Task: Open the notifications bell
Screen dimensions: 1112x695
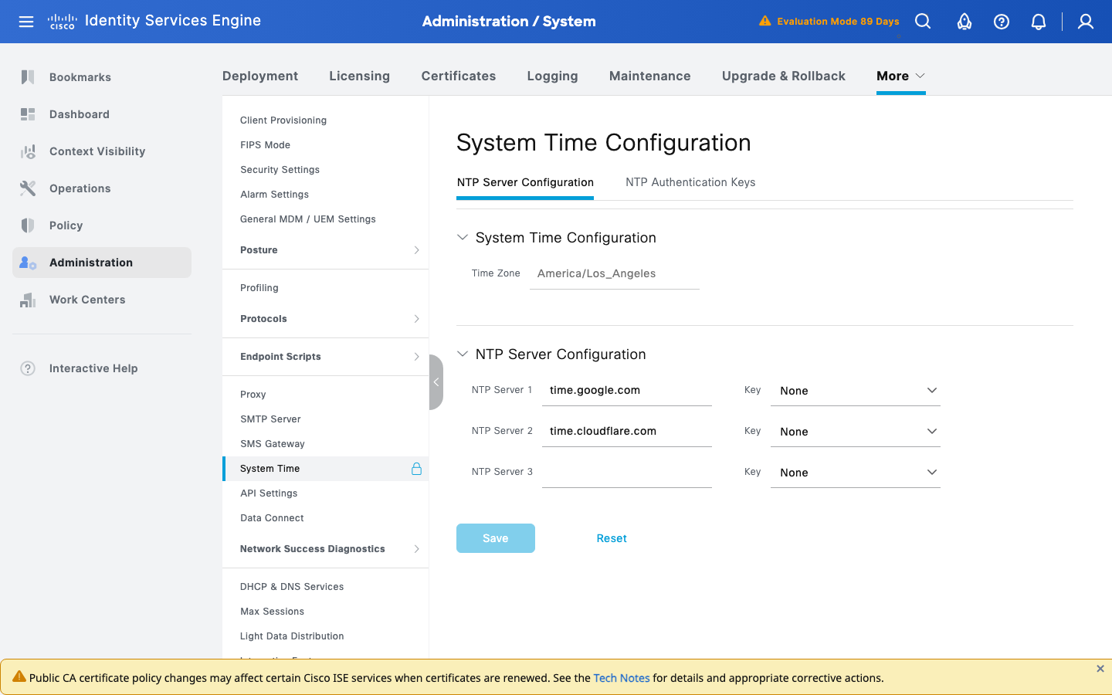Action: point(1039,22)
